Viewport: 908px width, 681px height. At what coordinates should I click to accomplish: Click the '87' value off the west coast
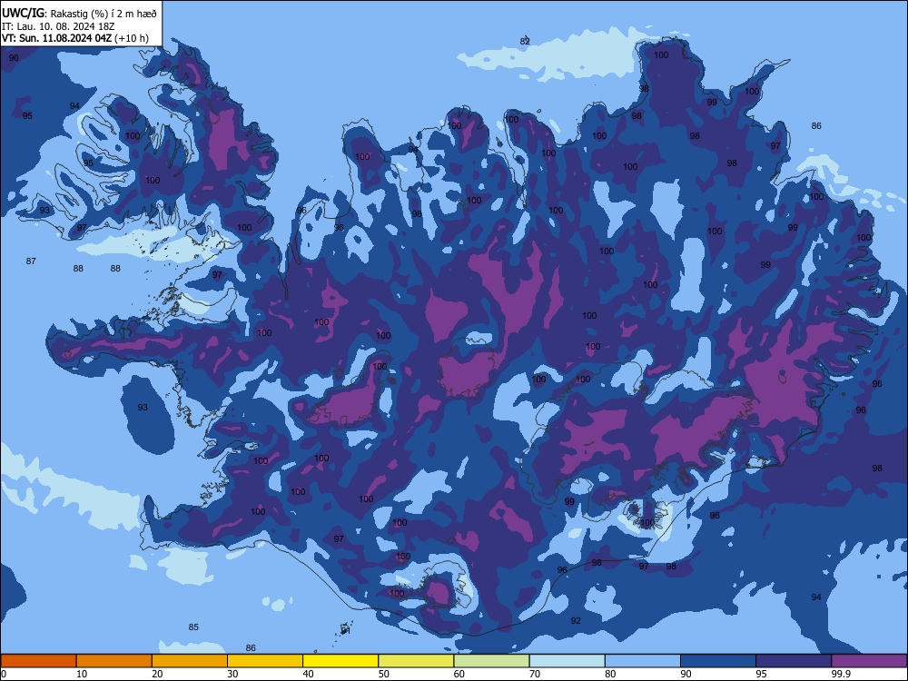pyautogui.click(x=31, y=262)
